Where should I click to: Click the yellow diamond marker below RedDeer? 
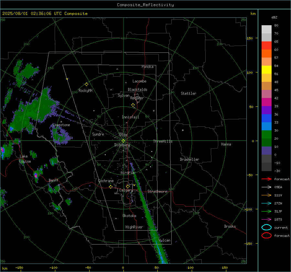(133, 105)
